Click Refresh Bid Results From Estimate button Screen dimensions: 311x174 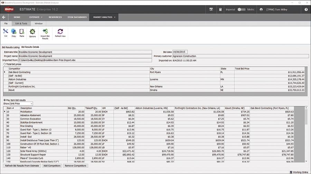pyautogui.click(x=21, y=166)
